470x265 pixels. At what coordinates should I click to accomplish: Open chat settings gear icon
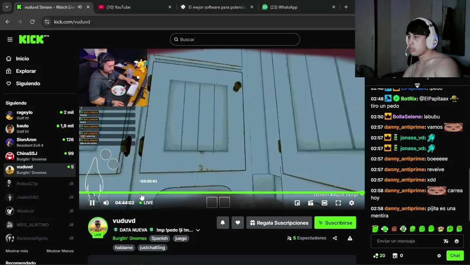pyautogui.click(x=439, y=256)
